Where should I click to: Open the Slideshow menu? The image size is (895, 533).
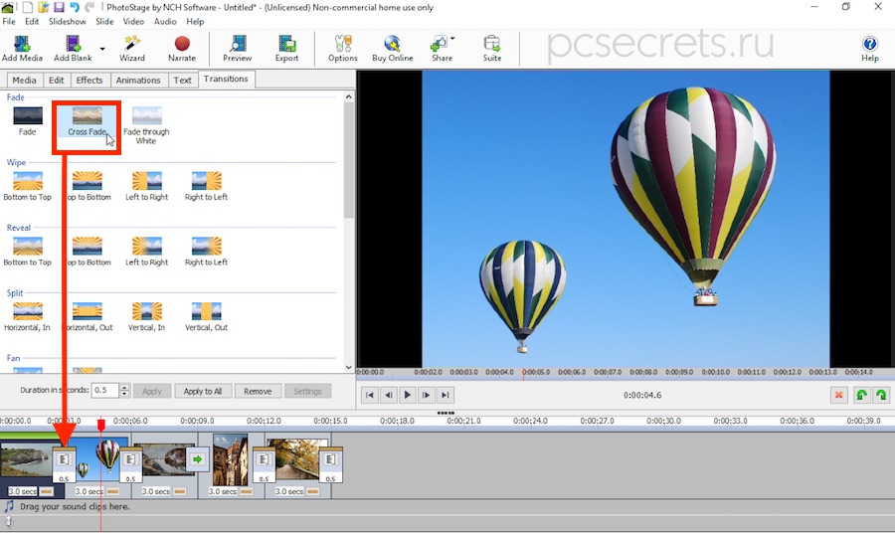[68, 21]
